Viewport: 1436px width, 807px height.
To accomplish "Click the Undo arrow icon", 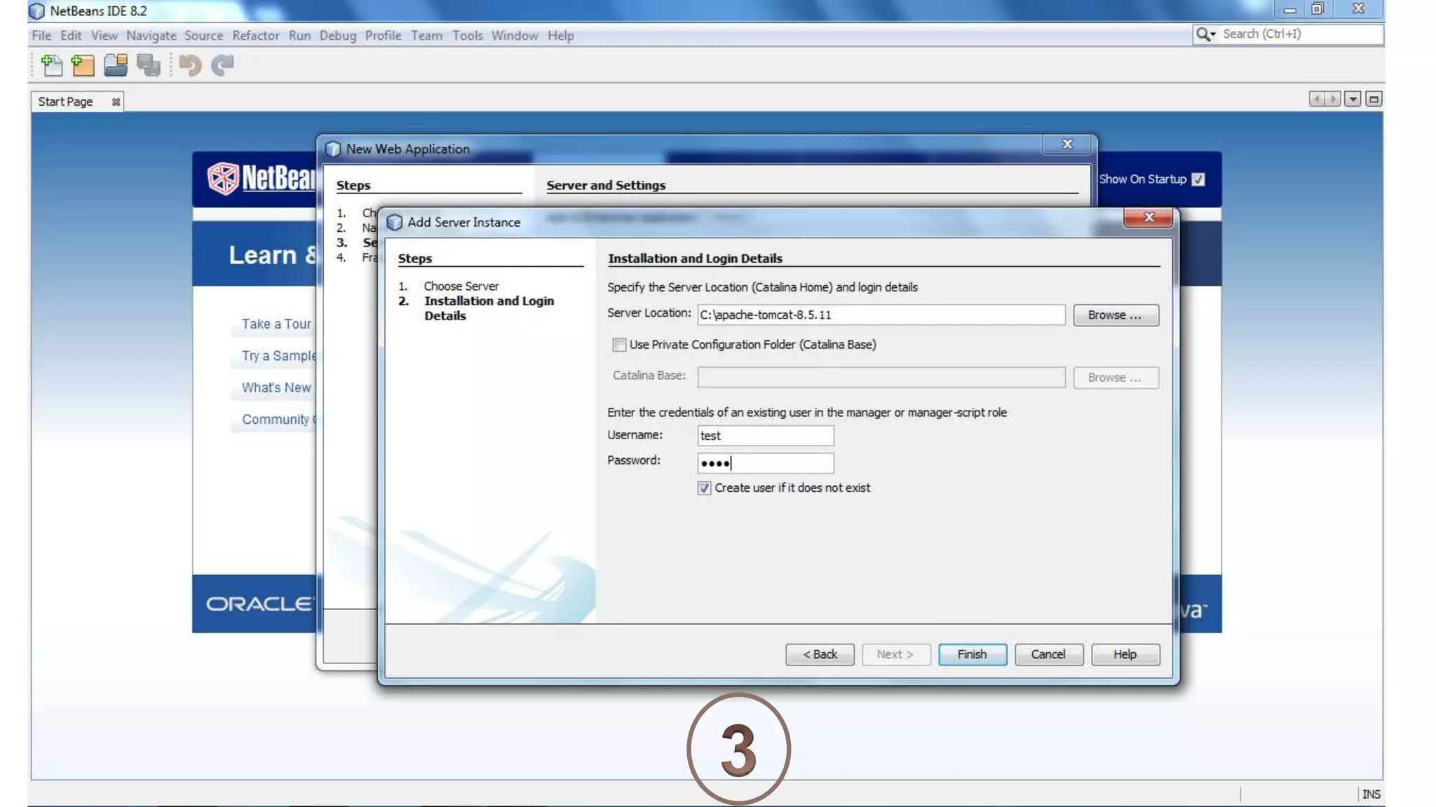I will pyautogui.click(x=189, y=65).
